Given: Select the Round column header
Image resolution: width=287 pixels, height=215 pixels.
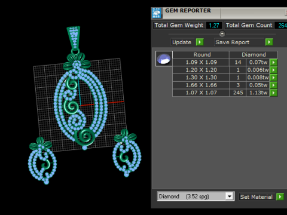Looking at the screenshot, I should click(x=201, y=55).
